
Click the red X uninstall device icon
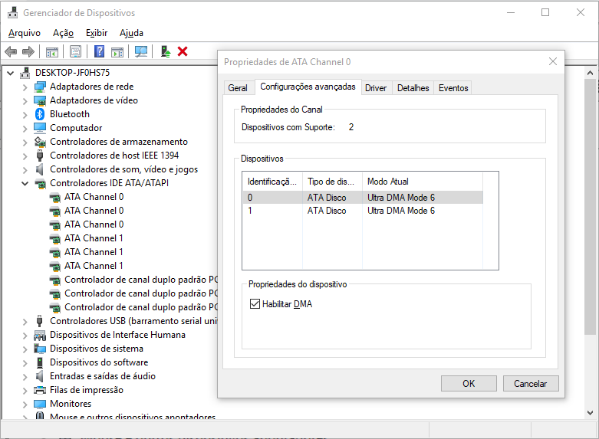(x=183, y=51)
